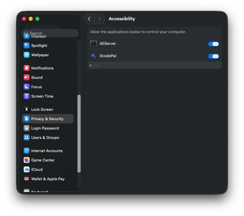Click the XcodePal hammer app icon
This screenshot has height=216, width=244.
click(94, 56)
